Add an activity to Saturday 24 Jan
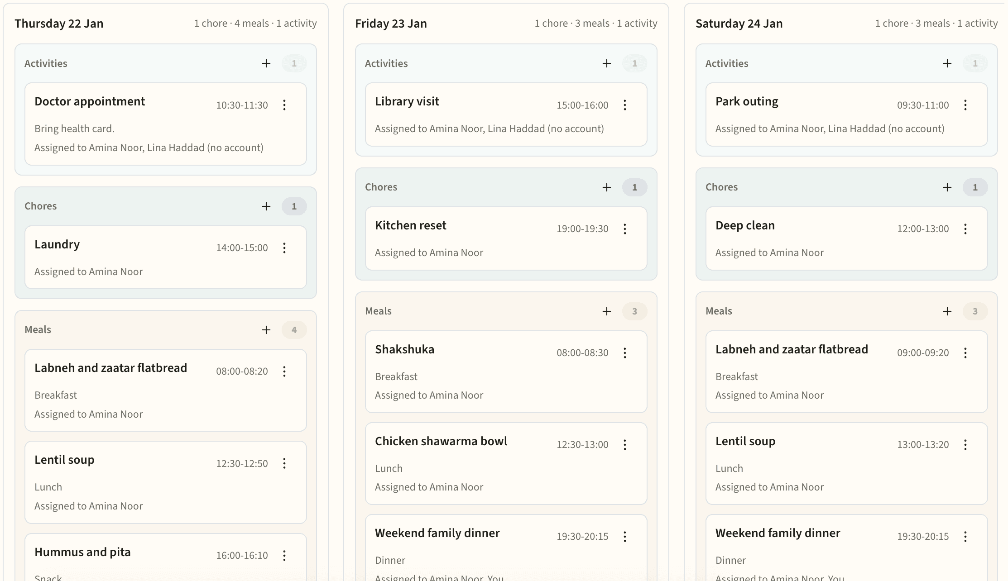The height and width of the screenshot is (581, 1008). pos(947,63)
